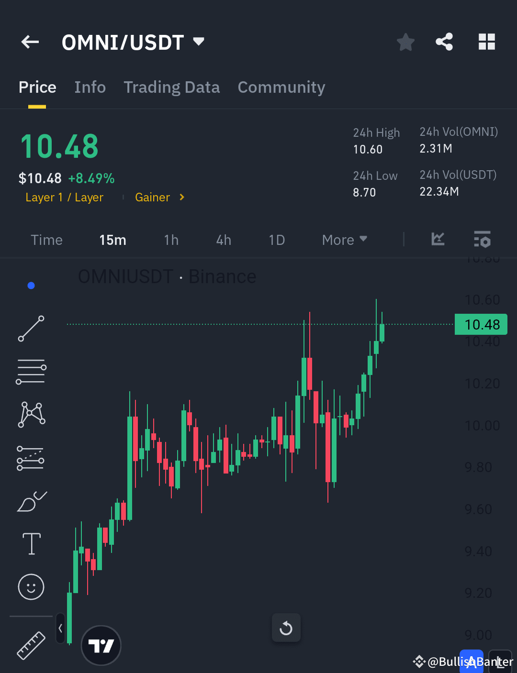
Task: Click the blue color dot above the toolbar
Action: pyautogui.click(x=31, y=285)
